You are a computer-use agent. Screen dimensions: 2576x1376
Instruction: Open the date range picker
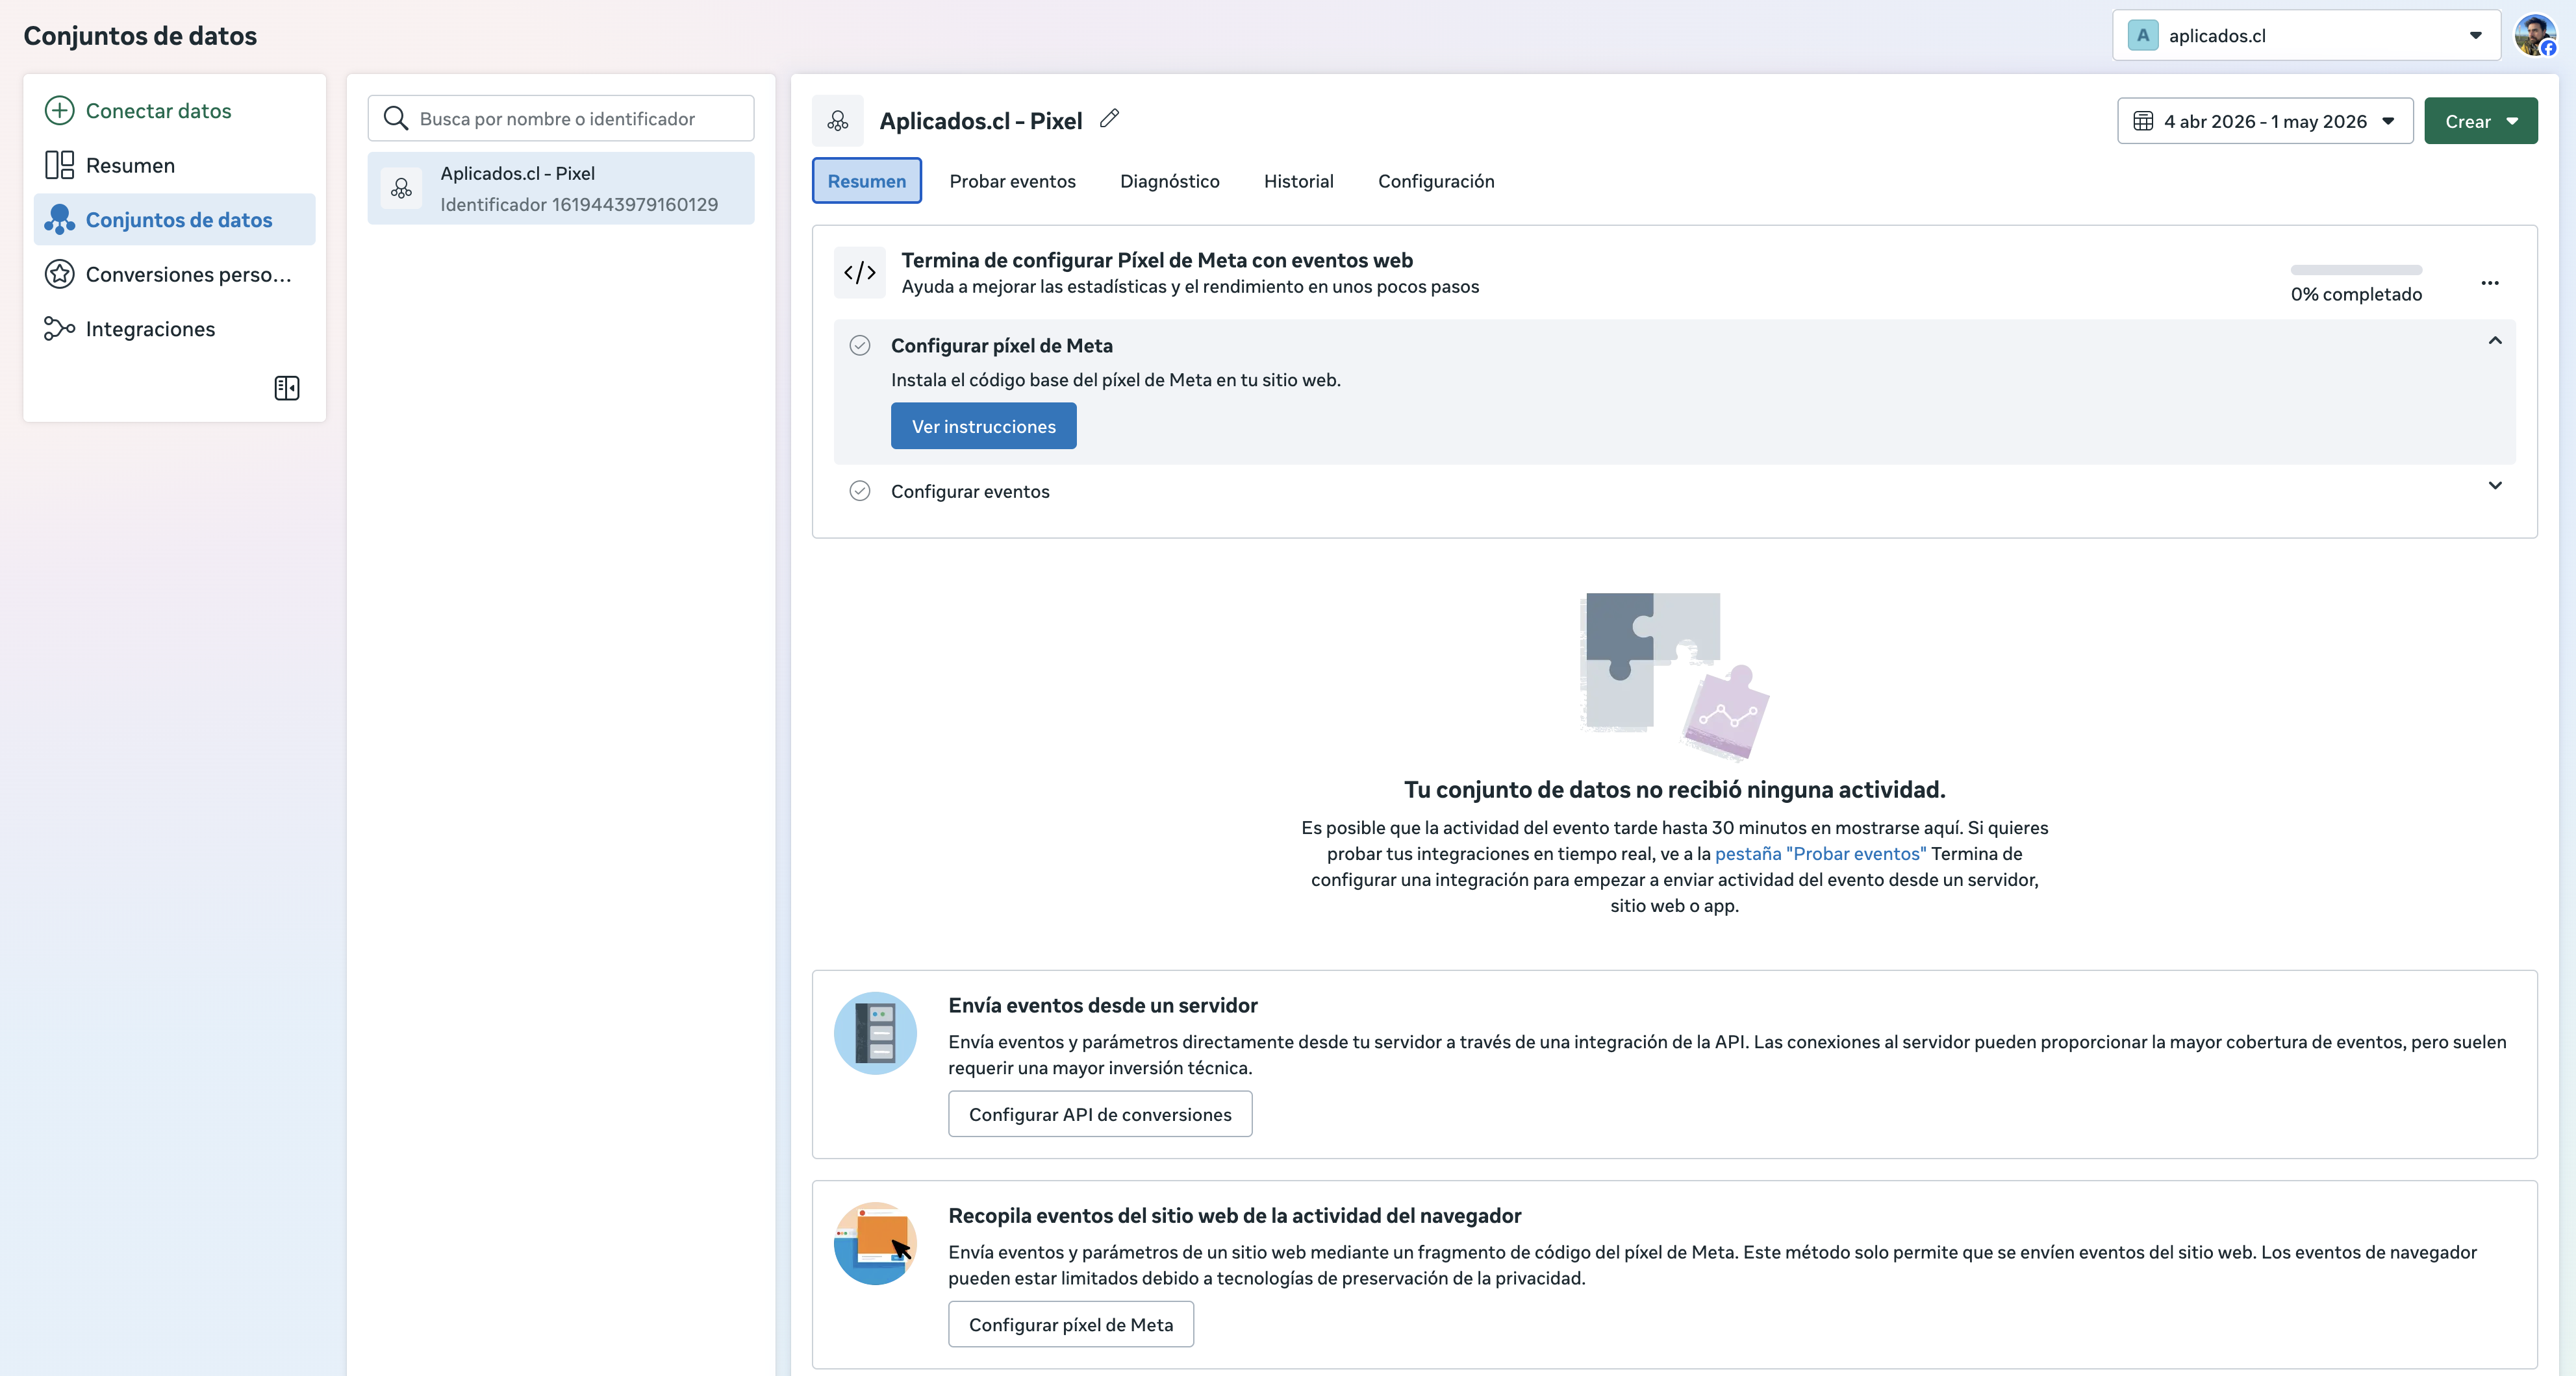(x=2265, y=121)
